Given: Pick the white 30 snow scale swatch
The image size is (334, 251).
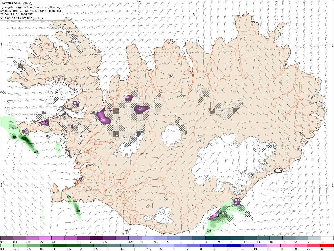Looking at the screenshot, I should click(x=327, y=238).
